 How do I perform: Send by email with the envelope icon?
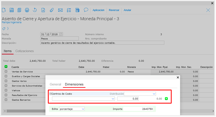point(60,10)
